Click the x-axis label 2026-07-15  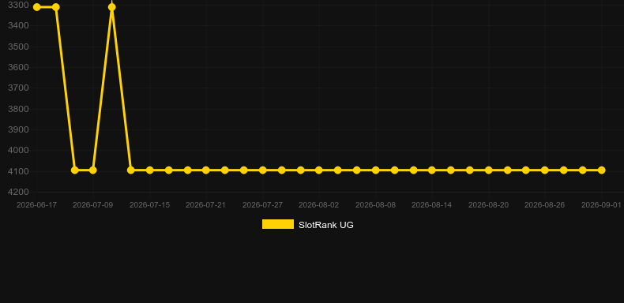pos(149,205)
